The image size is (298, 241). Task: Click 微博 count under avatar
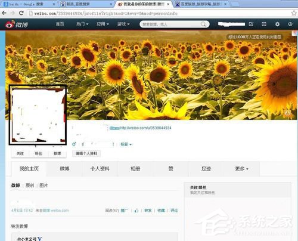[x=57, y=153]
